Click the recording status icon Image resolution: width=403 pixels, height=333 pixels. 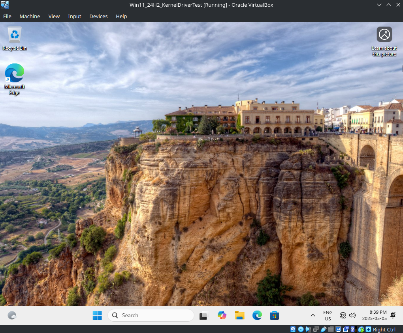(346, 329)
